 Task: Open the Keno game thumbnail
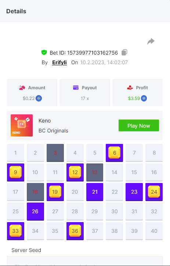(x=22, y=125)
